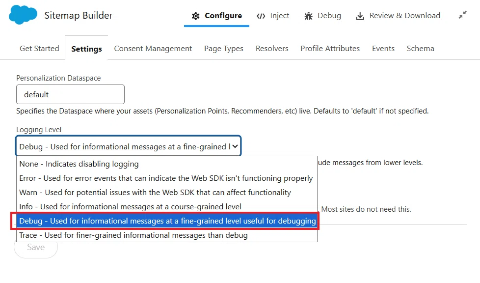Select the Settings tab
The height and width of the screenshot is (283, 480).
coord(86,49)
